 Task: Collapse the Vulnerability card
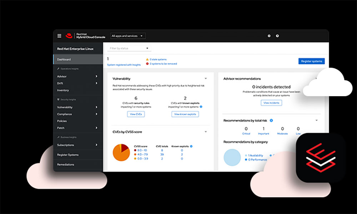click(x=206, y=78)
